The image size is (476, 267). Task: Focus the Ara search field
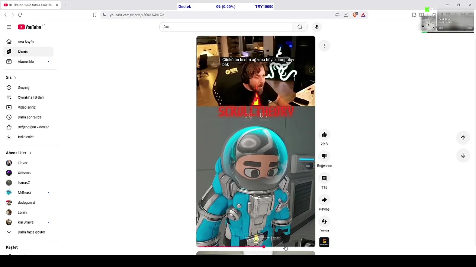[226, 27]
